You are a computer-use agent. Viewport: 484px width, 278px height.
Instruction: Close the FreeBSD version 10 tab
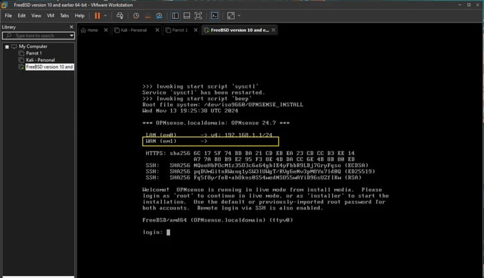coord(273,30)
